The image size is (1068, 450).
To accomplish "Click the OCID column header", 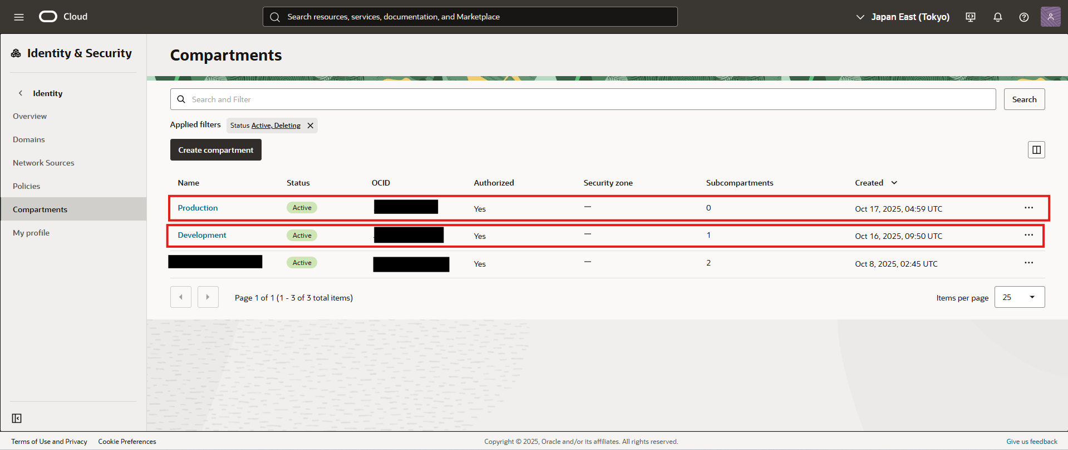I will click(x=381, y=183).
